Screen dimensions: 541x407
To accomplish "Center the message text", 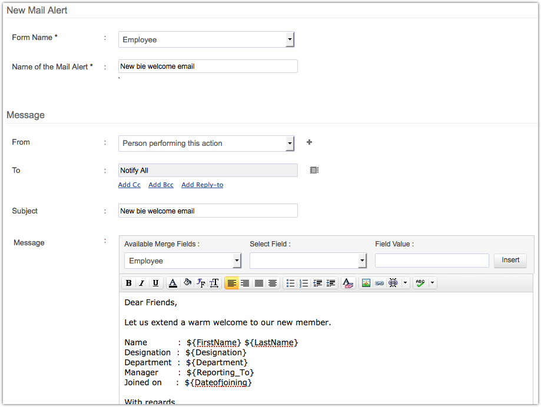I will (x=273, y=283).
